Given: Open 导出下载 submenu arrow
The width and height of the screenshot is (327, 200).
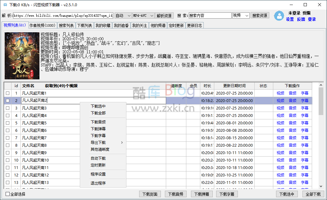Looking at the screenshot, I should pos(122,143).
